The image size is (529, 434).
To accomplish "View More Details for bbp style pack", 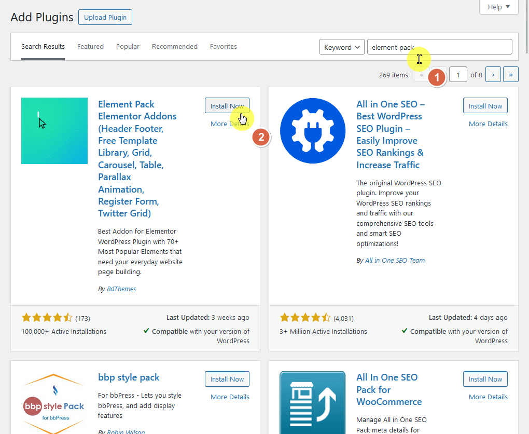I will pos(230,397).
